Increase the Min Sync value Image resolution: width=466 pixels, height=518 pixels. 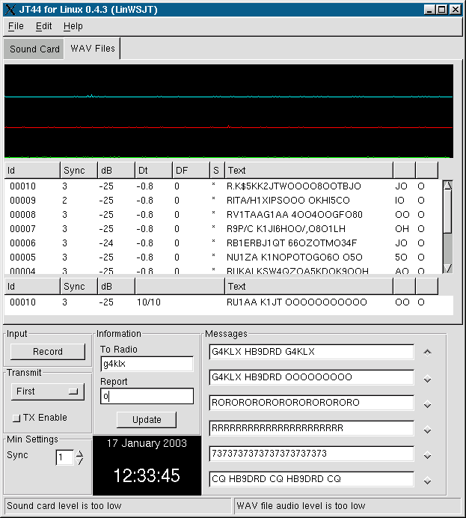(79, 454)
